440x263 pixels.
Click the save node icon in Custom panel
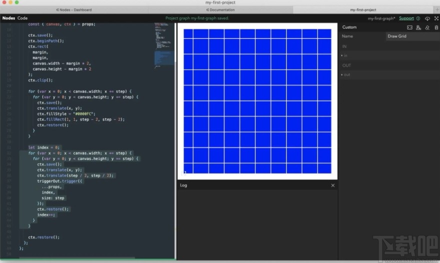(x=419, y=27)
